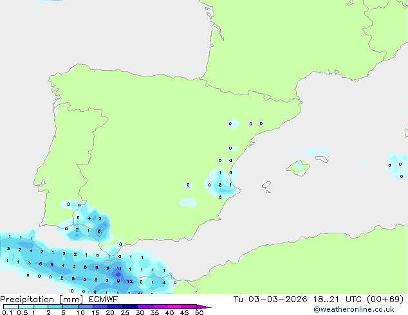Click the 35–40 mm legend color swatch
This screenshot has width=408, height=315.
tap(160, 307)
